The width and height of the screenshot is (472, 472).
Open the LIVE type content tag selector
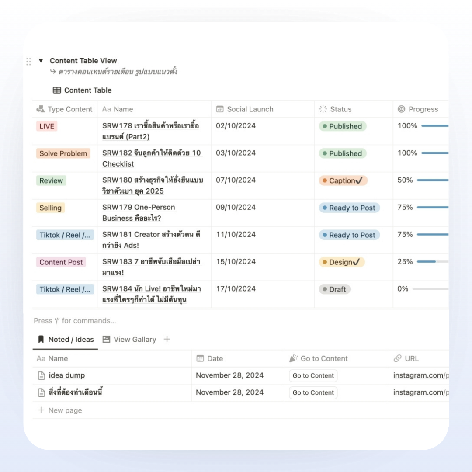[x=47, y=126]
